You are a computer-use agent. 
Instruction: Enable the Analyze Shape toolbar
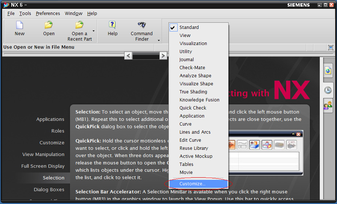pos(199,76)
